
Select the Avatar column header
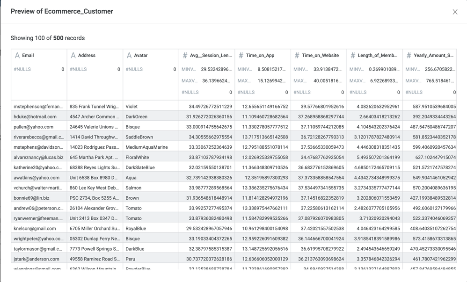141,55
